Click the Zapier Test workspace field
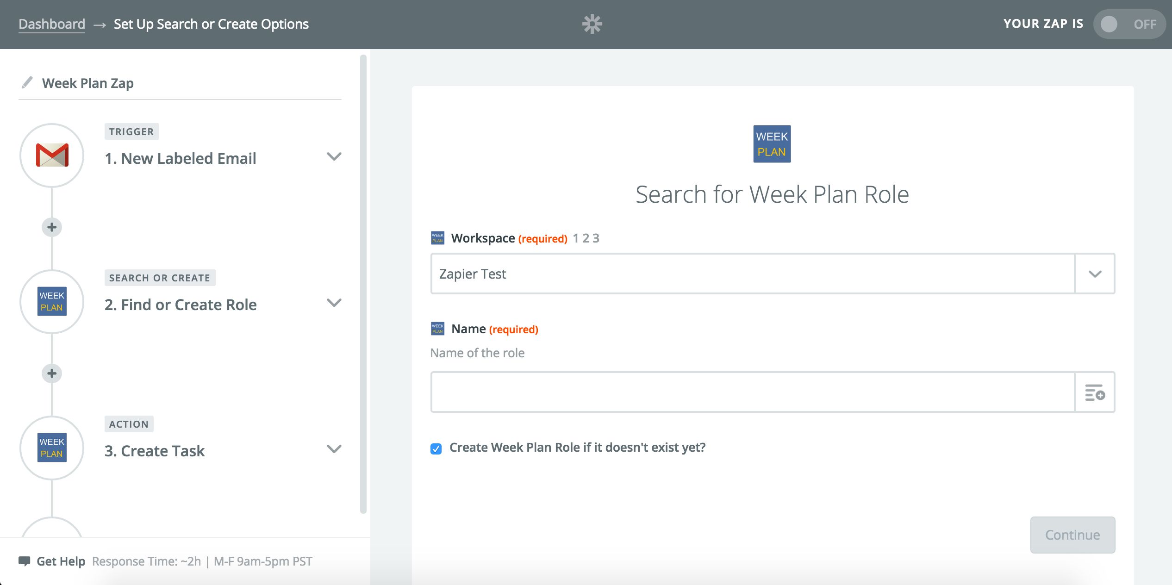The width and height of the screenshot is (1172, 585). pos(753,274)
